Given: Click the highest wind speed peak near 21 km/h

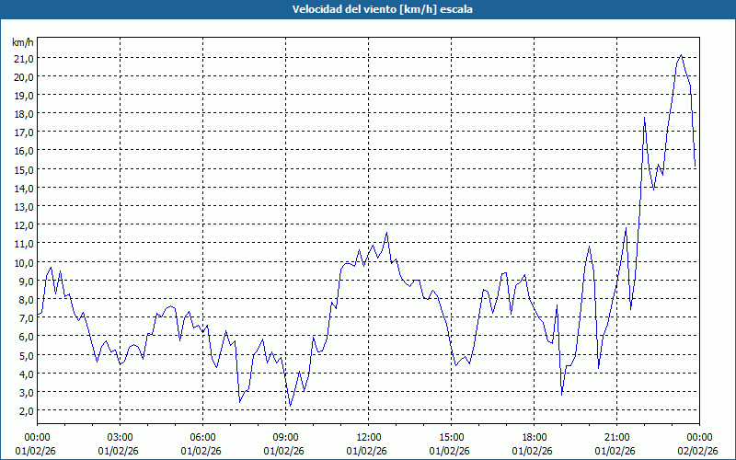Looking at the screenshot, I should coord(681,55).
